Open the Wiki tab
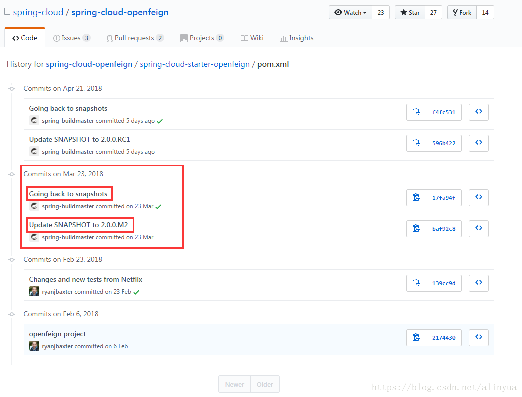This screenshot has width=522, height=397. click(252, 38)
